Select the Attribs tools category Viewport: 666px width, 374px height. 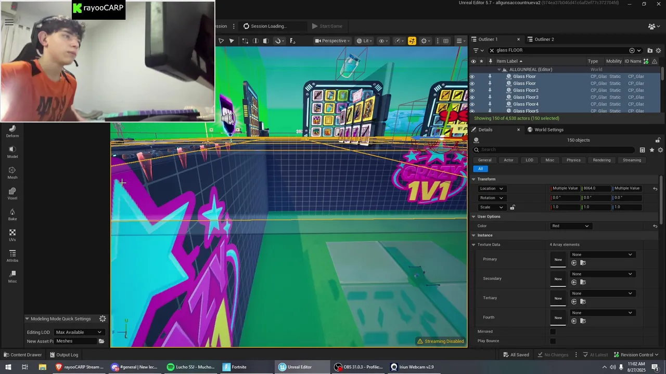click(x=12, y=256)
